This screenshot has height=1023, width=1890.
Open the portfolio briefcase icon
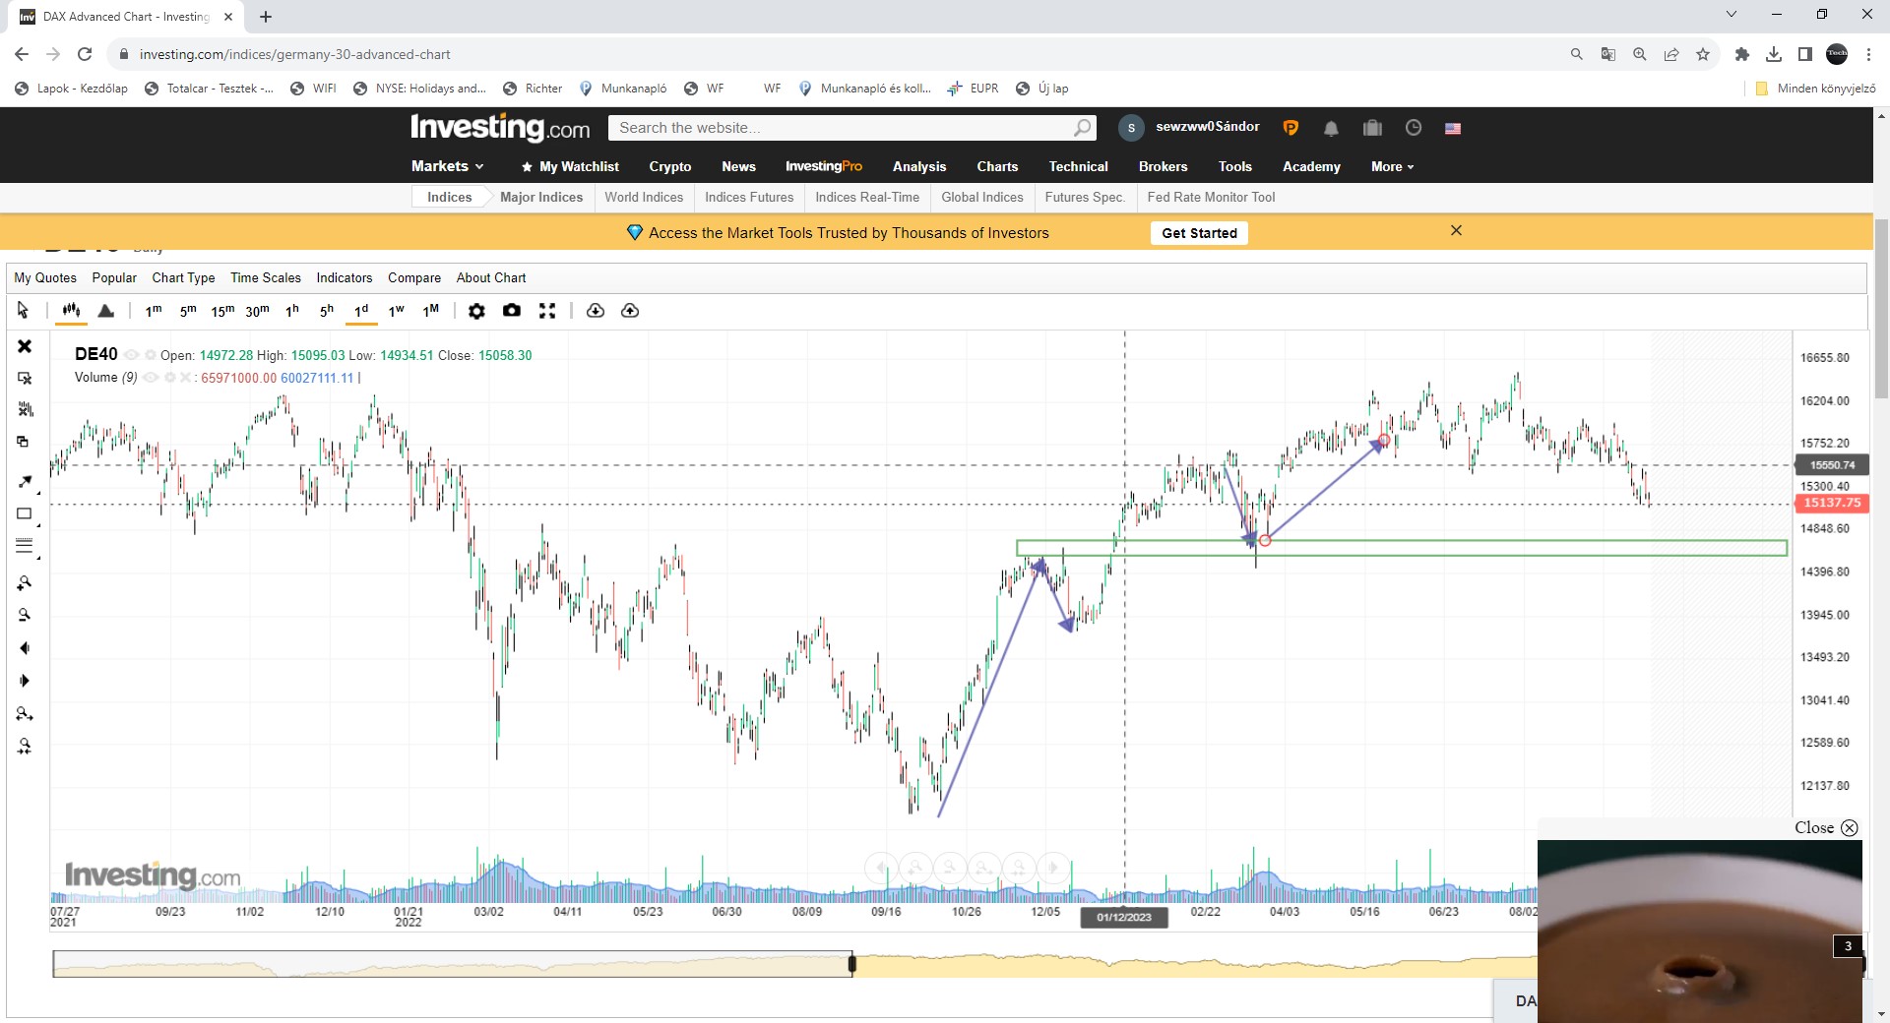tap(1372, 128)
